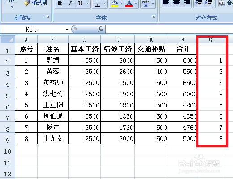
Task: Open Name Box dropdown arrow
Action: pos(67,30)
